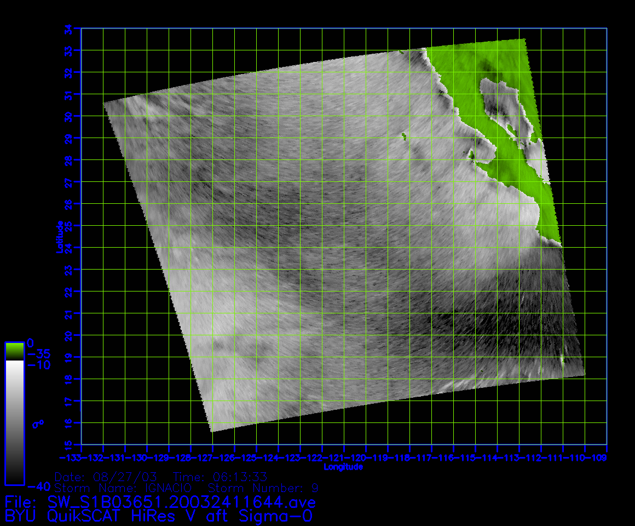The image size is (635, 526).
Task: Click the small green island west of Baja
Action: (404, 135)
